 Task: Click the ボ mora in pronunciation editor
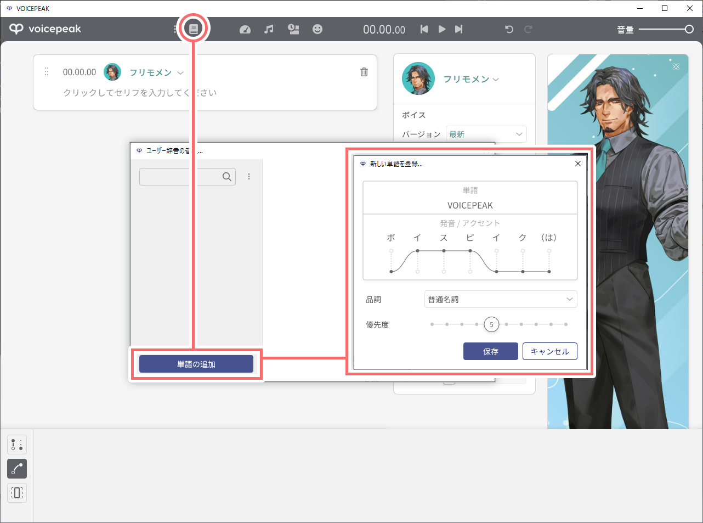tap(391, 238)
